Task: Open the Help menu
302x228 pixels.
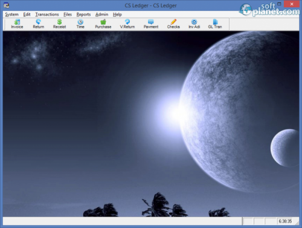Action: pyautogui.click(x=117, y=15)
